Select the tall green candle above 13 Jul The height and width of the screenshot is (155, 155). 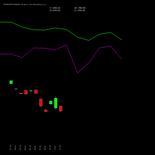pos(56,103)
